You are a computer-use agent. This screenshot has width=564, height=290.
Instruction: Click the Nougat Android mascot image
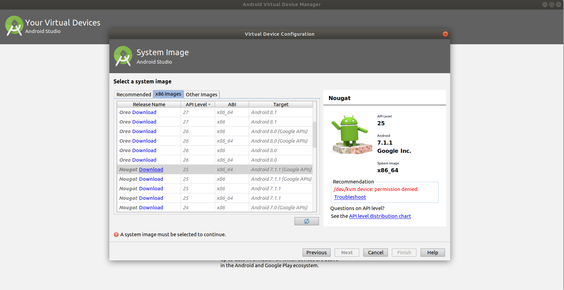351,135
